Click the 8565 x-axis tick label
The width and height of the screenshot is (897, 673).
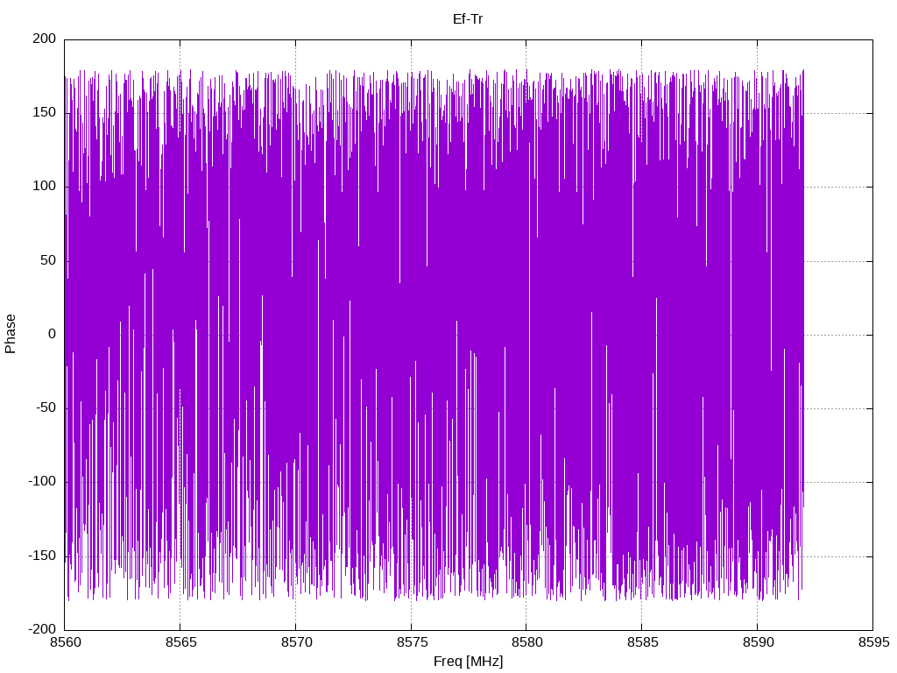(x=180, y=642)
